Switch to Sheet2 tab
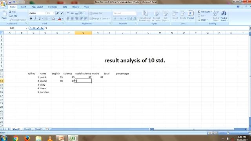Screen dimensions: 251x141 [27, 129]
